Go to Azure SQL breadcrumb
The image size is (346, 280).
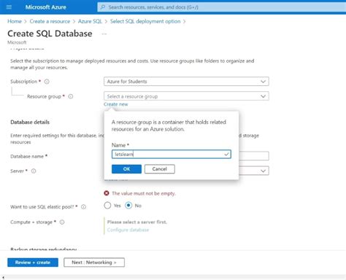click(90, 21)
